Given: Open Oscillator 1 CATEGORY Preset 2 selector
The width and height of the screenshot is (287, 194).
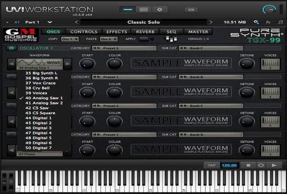Looking at the screenshot, I should [x=124, y=48].
